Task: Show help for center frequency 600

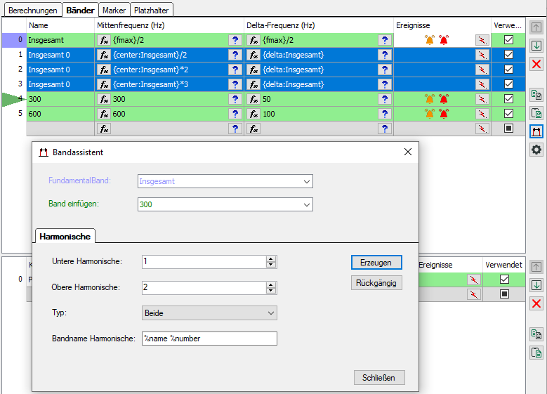Action: pyautogui.click(x=235, y=114)
